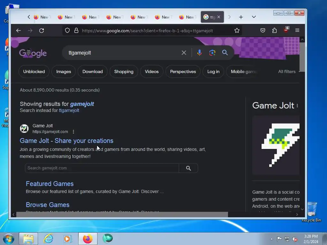Click the corrected gamejolt link
This screenshot has height=245, width=327.
tap(82, 104)
